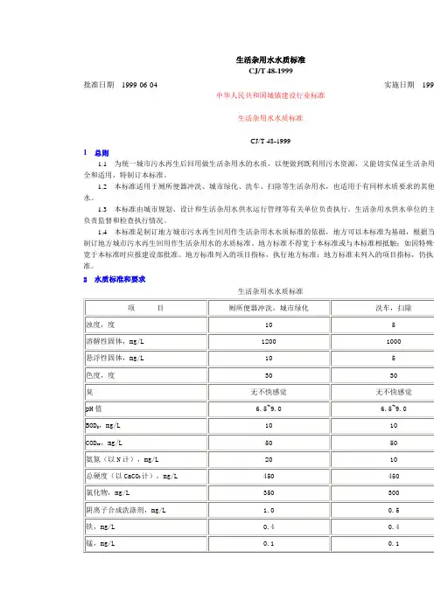The image size is (434, 614).
Task: Click the bold title 生活杂用水水质标准
Action: click(270, 59)
